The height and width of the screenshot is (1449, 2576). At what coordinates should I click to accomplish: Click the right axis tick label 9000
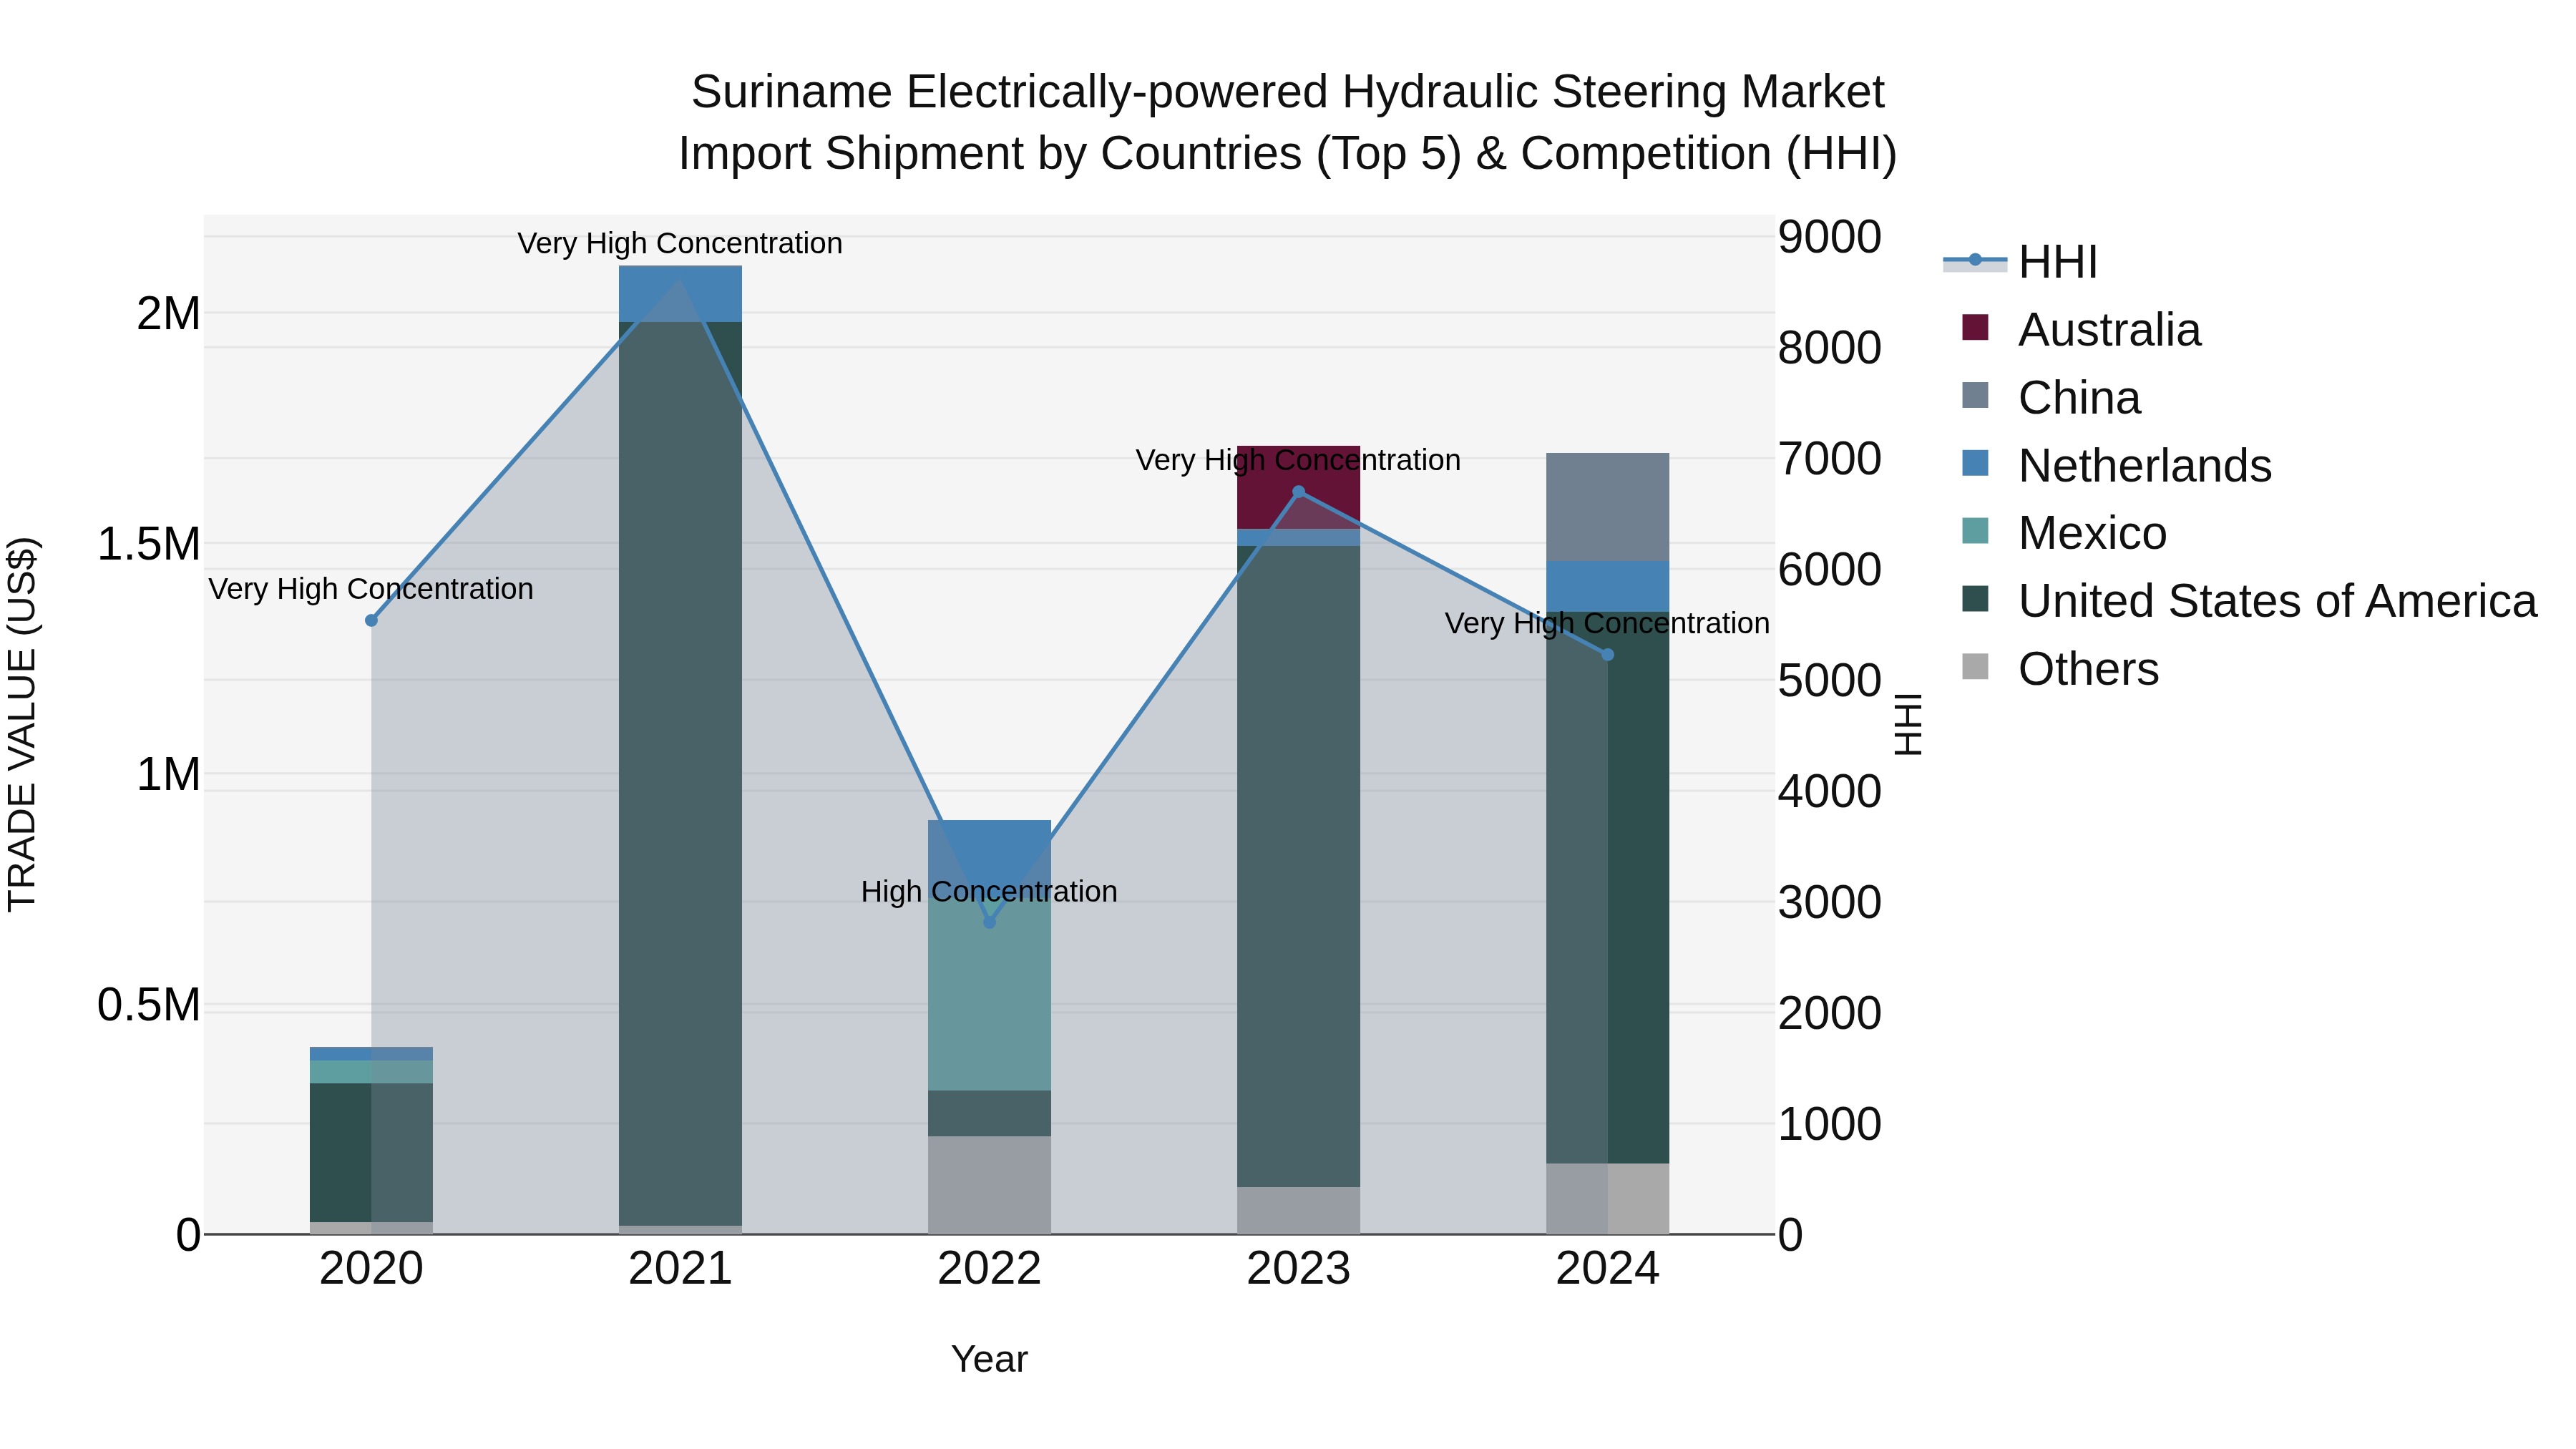coord(1829,237)
